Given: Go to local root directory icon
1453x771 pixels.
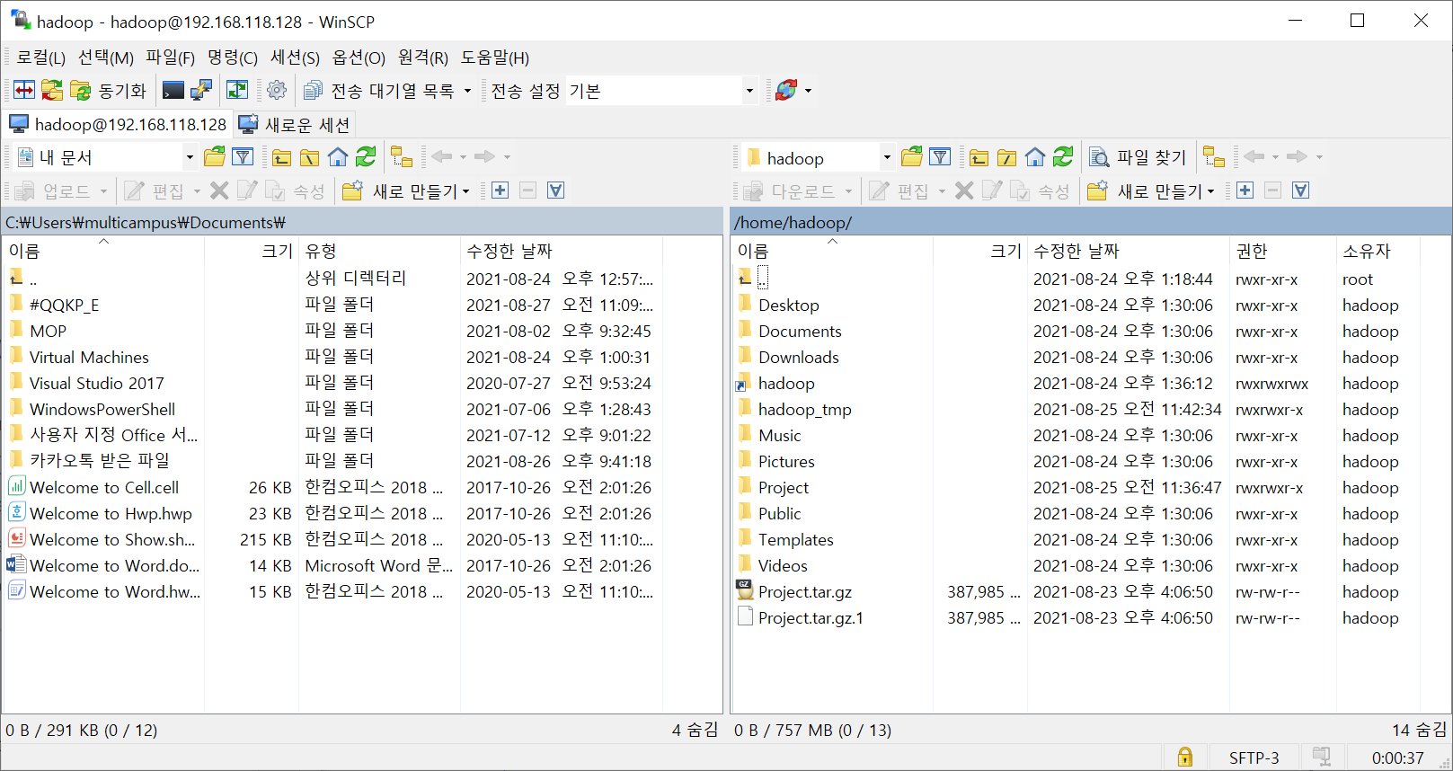Looking at the screenshot, I should click(309, 157).
